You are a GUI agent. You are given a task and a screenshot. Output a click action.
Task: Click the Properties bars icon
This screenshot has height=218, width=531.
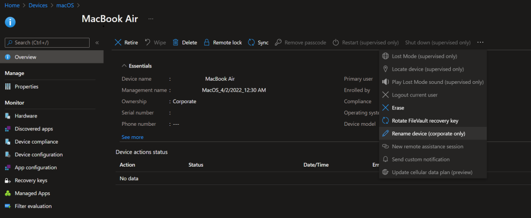(8, 86)
